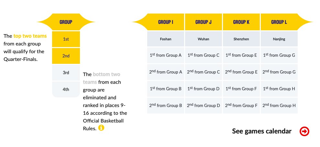The image size is (320, 147).
Task: Click the Wuhan venue cell
Action: pyautogui.click(x=204, y=39)
